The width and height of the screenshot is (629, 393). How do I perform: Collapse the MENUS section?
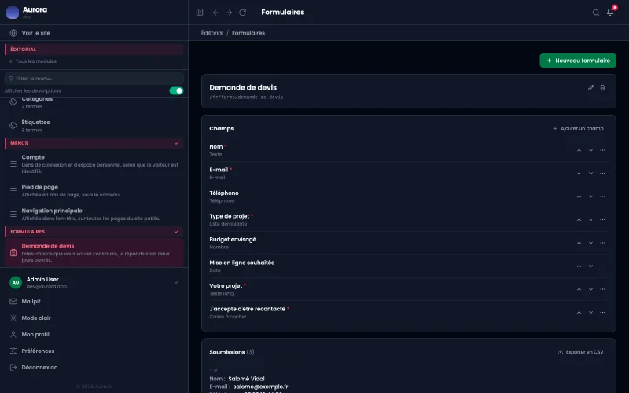(x=176, y=143)
